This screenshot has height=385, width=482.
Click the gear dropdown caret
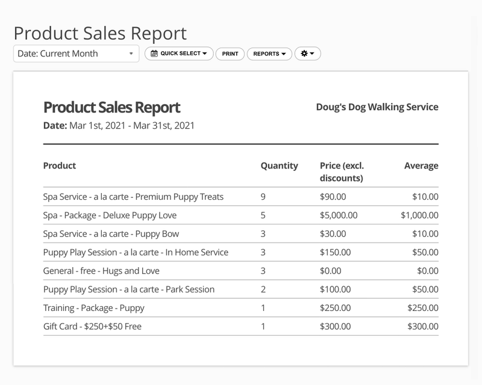[311, 53]
